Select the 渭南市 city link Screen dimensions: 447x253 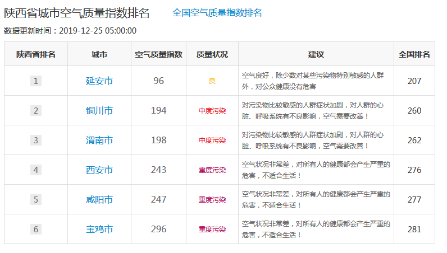[99, 140]
